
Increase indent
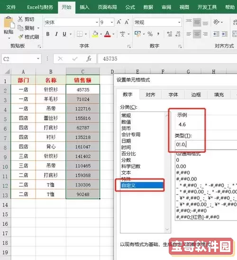[x=225, y=34]
